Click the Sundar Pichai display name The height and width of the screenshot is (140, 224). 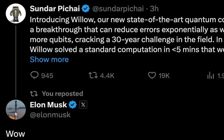(55, 9)
